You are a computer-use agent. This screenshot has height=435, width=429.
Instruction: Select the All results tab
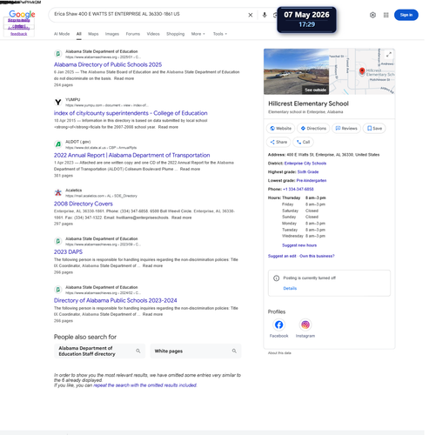click(79, 34)
